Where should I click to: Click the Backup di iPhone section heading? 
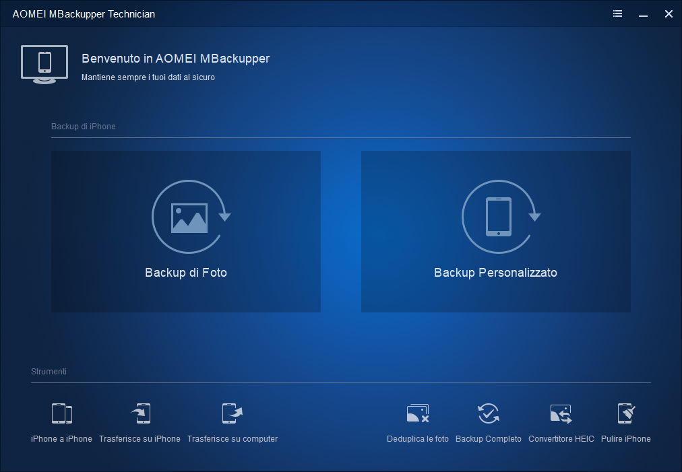click(x=84, y=127)
